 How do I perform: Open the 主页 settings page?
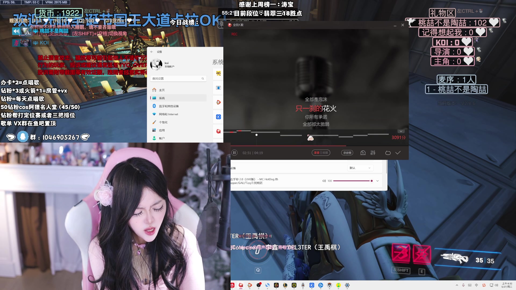pos(178,90)
